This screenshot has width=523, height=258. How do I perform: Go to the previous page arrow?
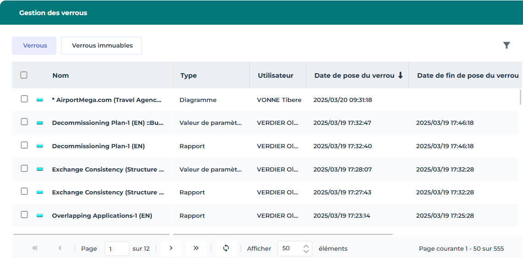coord(60,248)
